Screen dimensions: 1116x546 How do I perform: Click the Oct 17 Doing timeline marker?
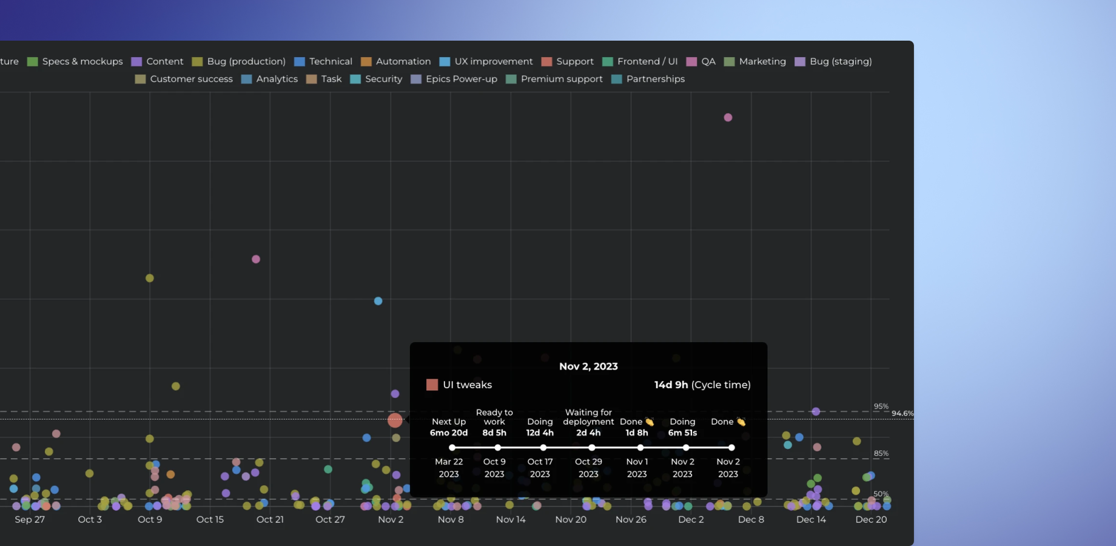[x=543, y=447]
